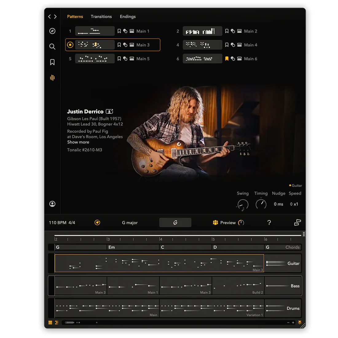Switch to the Transitions tab

[x=101, y=17]
